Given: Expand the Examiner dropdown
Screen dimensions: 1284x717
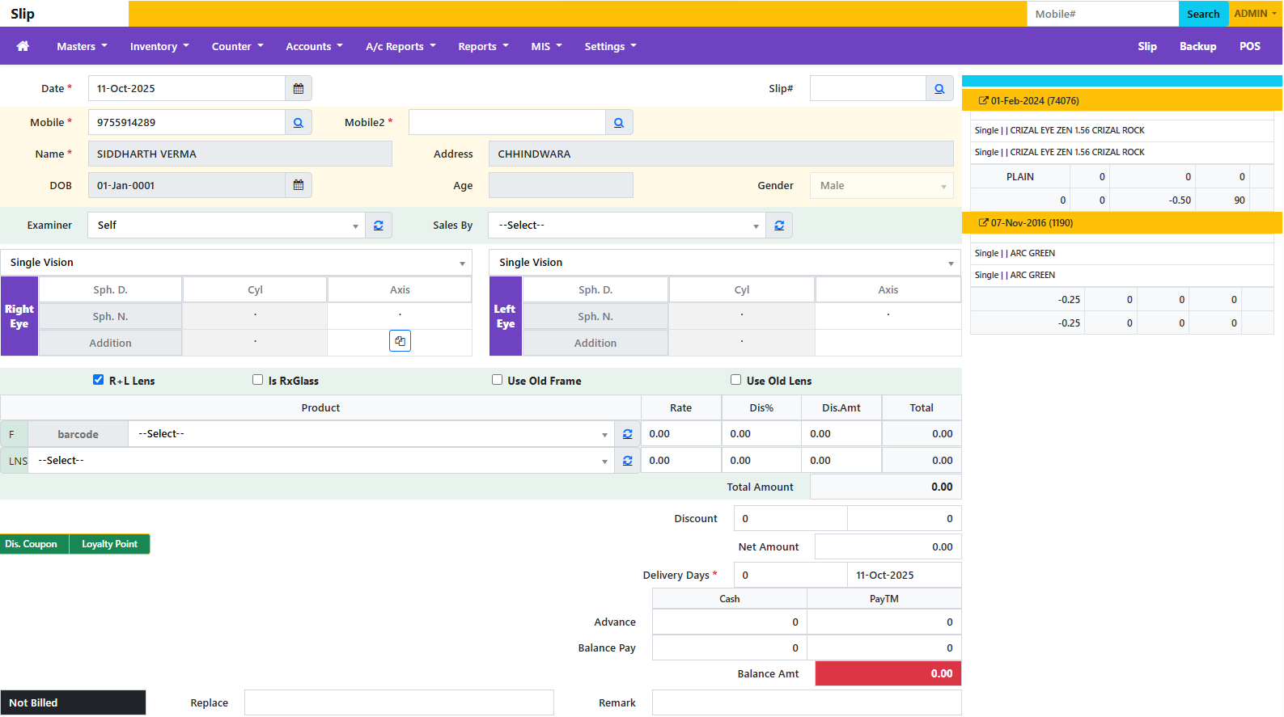Looking at the screenshot, I should 227,226.
